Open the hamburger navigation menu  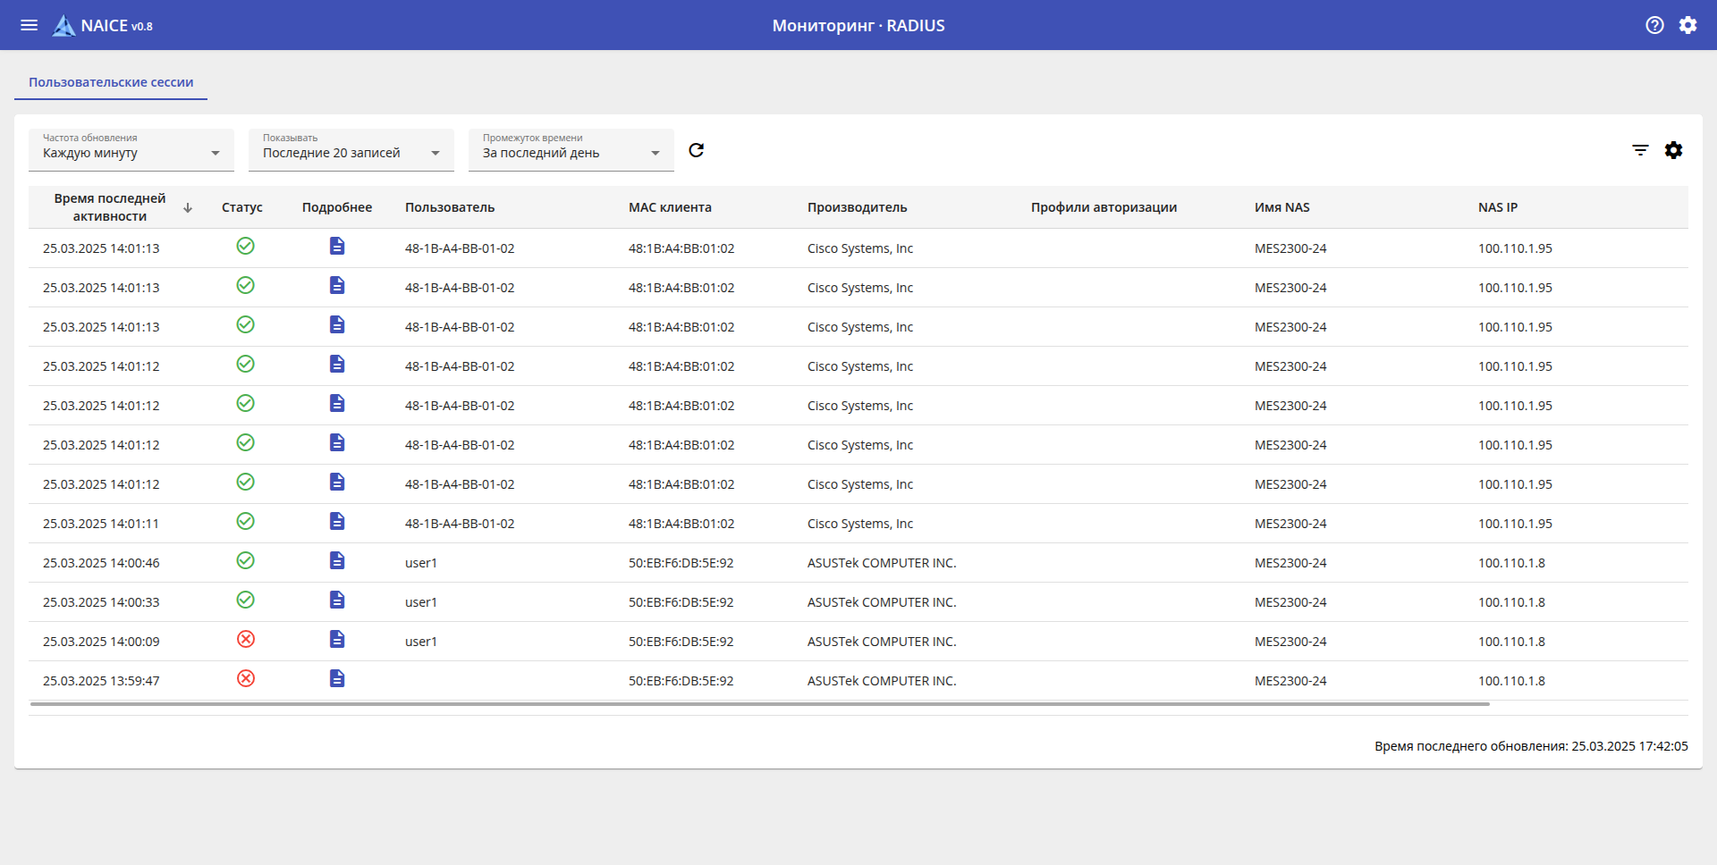point(29,25)
